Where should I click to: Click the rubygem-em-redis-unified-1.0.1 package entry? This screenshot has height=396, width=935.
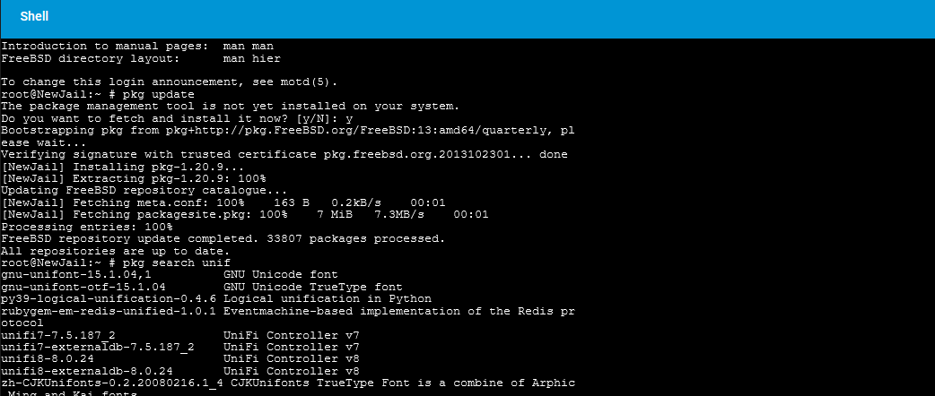click(109, 311)
